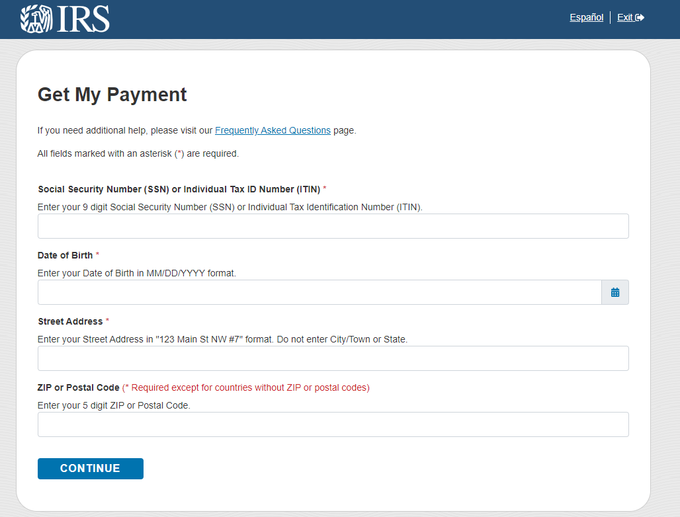Click the 'Enter your 9 digit' hint text
Screen dimensions: 680x517
coord(230,207)
